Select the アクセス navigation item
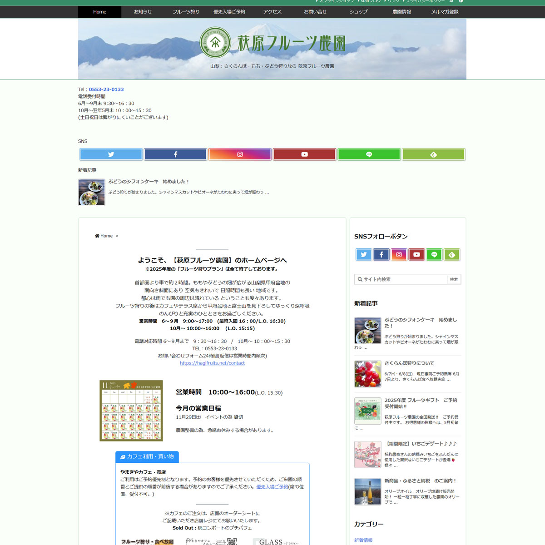Image resolution: width=545 pixels, height=545 pixels. 272,12
